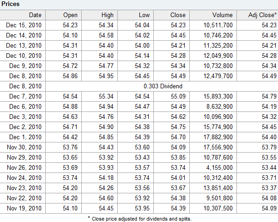Click the low price 53.43
The height and width of the screenshot is (222, 278).
142,157
